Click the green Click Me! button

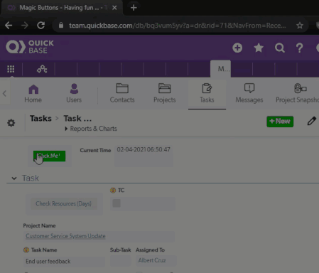49,156
